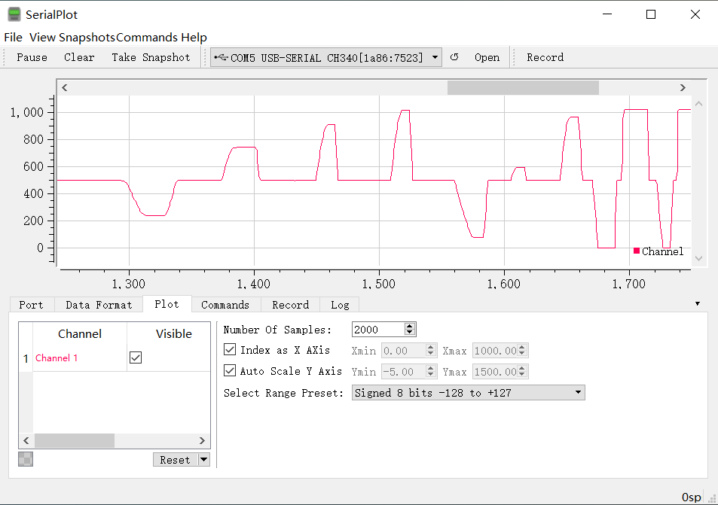Toggle Channel 1 visibility checkbox
Image resolution: width=718 pixels, height=505 pixels.
point(136,358)
